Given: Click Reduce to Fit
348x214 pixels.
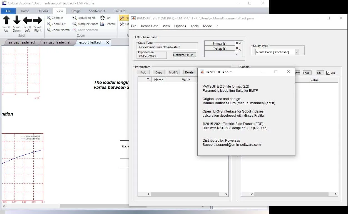Looking at the screenshot, I should (84, 18).
